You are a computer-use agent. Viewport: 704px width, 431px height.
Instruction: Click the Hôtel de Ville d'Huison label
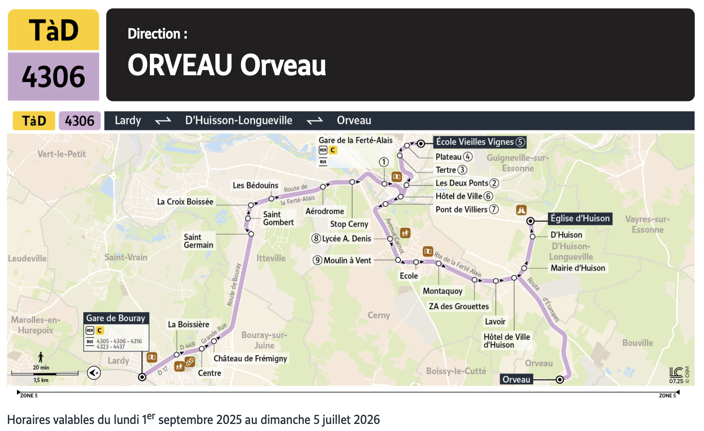(x=507, y=341)
